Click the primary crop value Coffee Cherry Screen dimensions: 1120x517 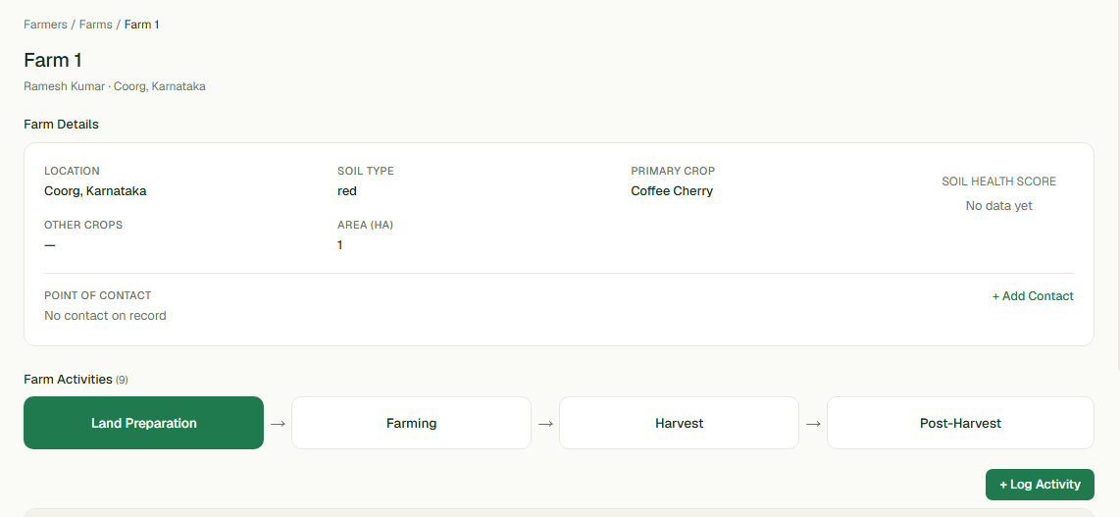(x=672, y=190)
